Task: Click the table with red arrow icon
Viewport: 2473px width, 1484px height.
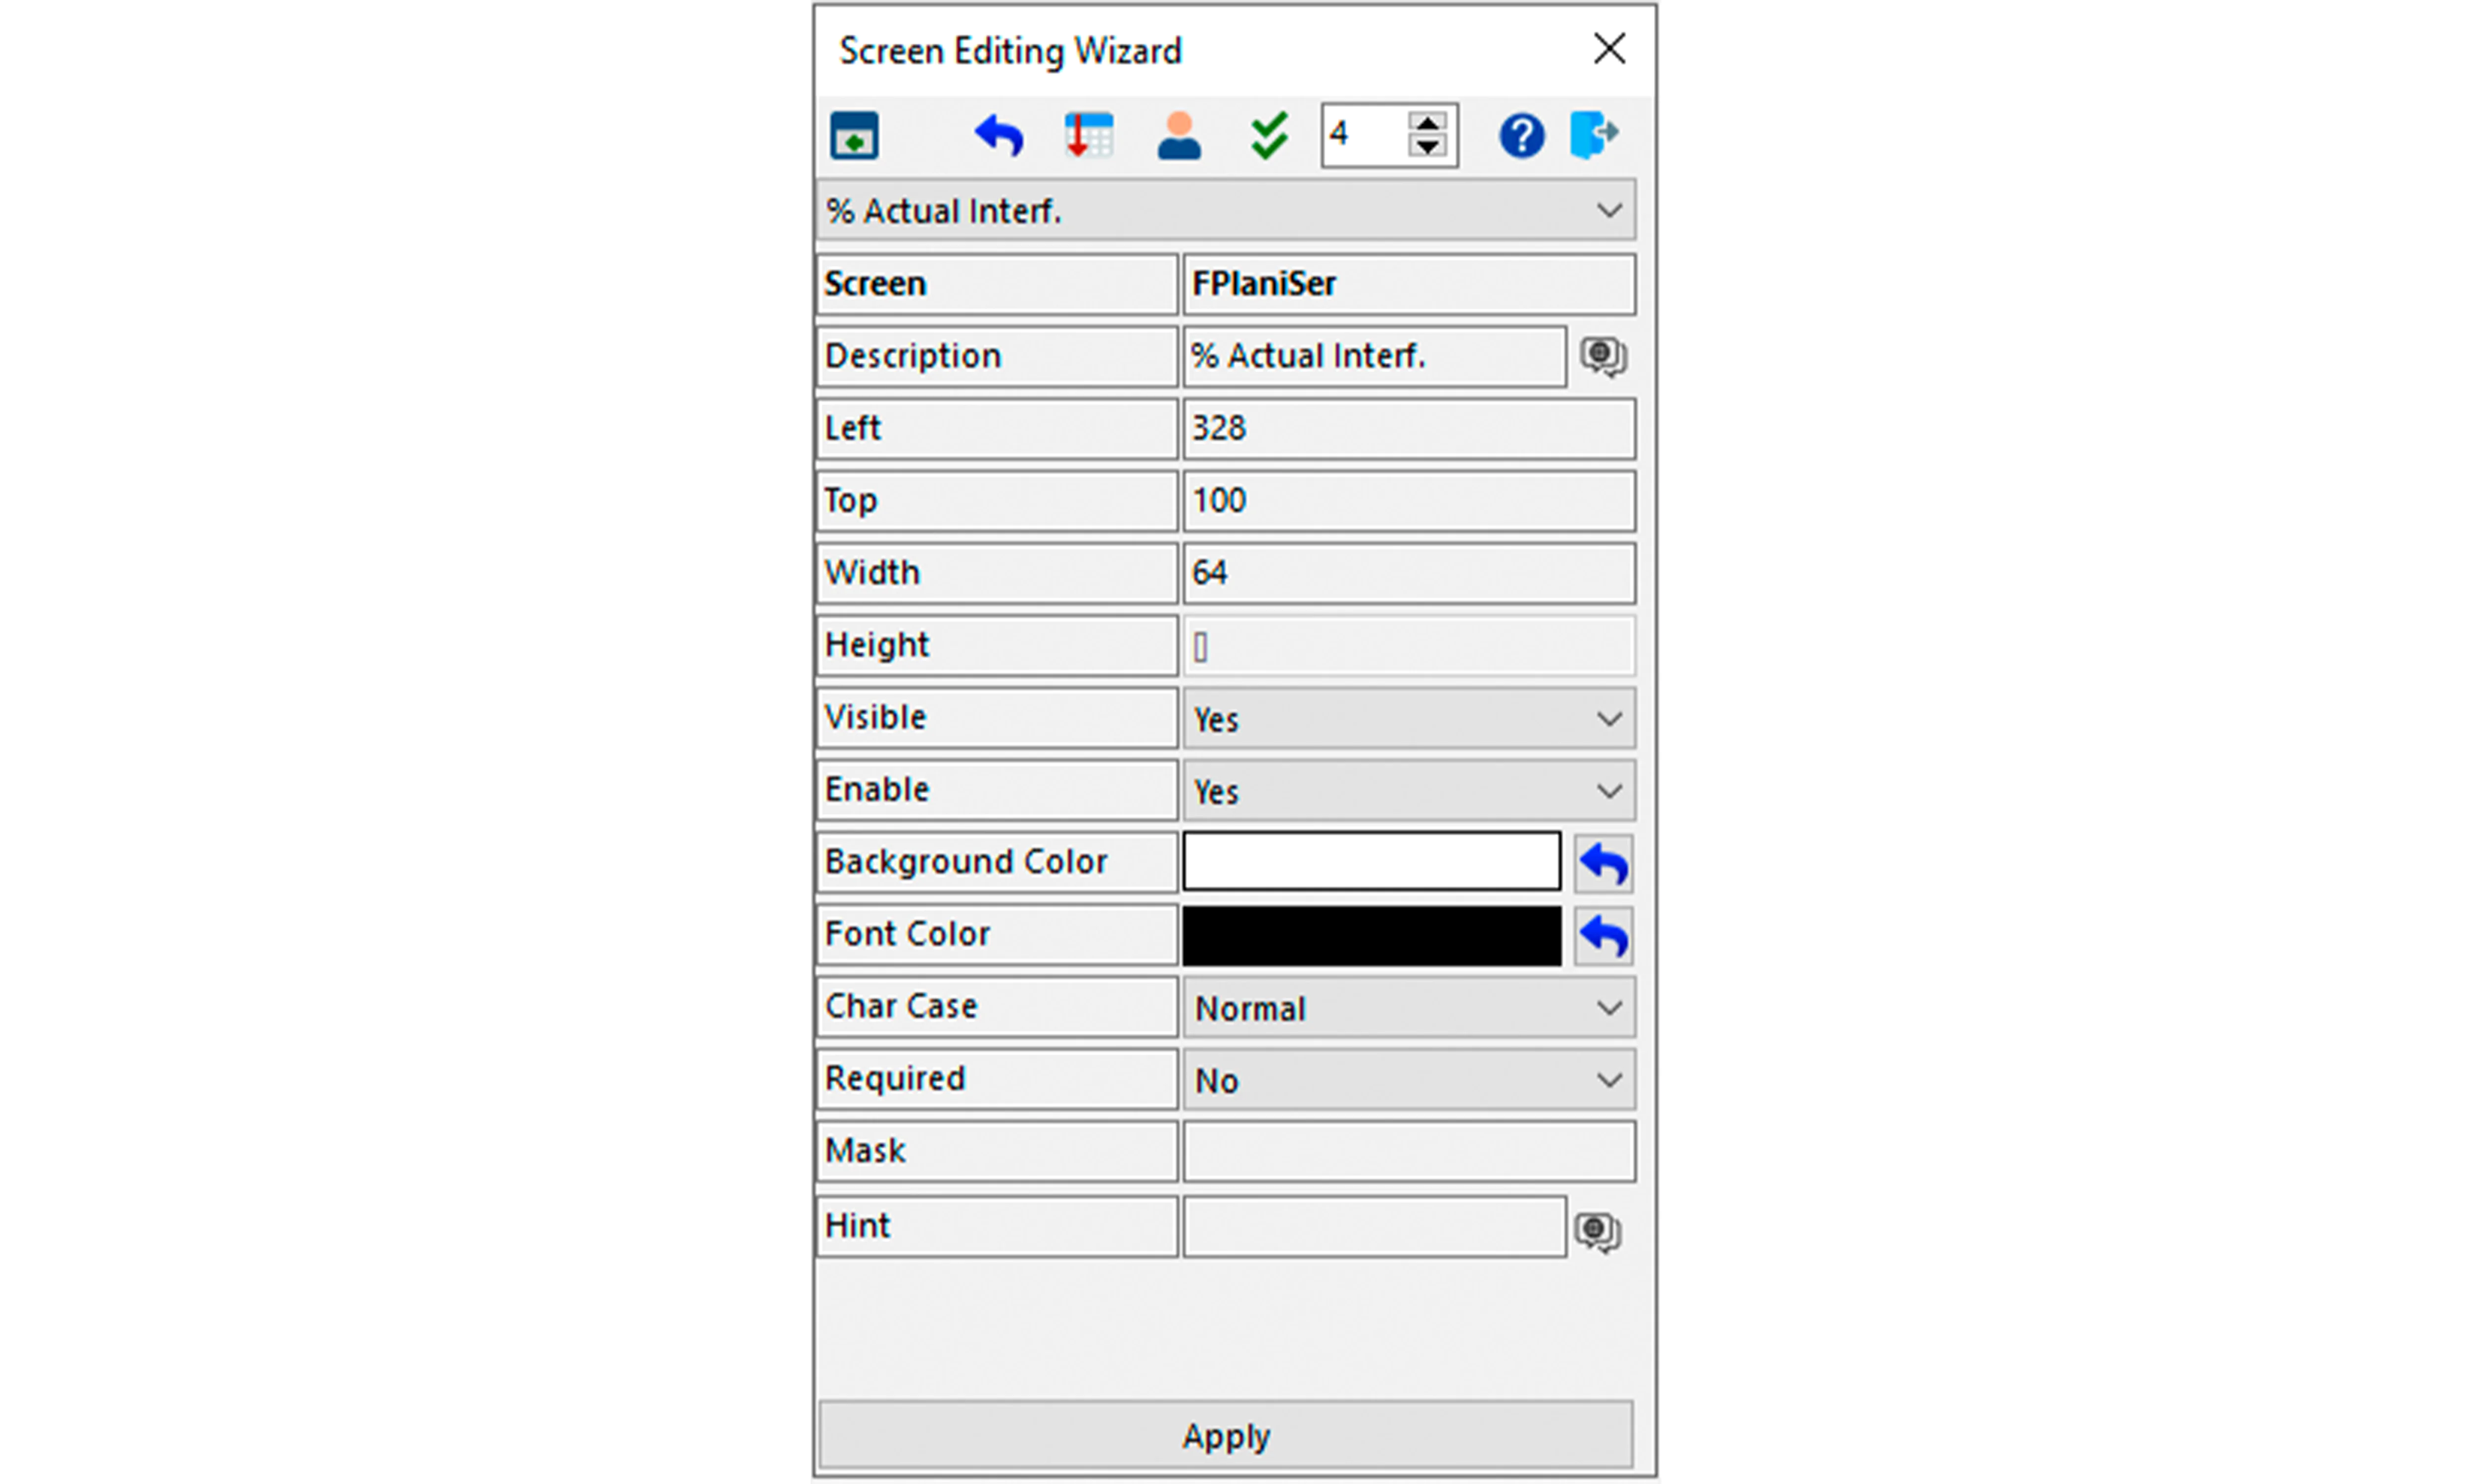Action: (1089, 135)
